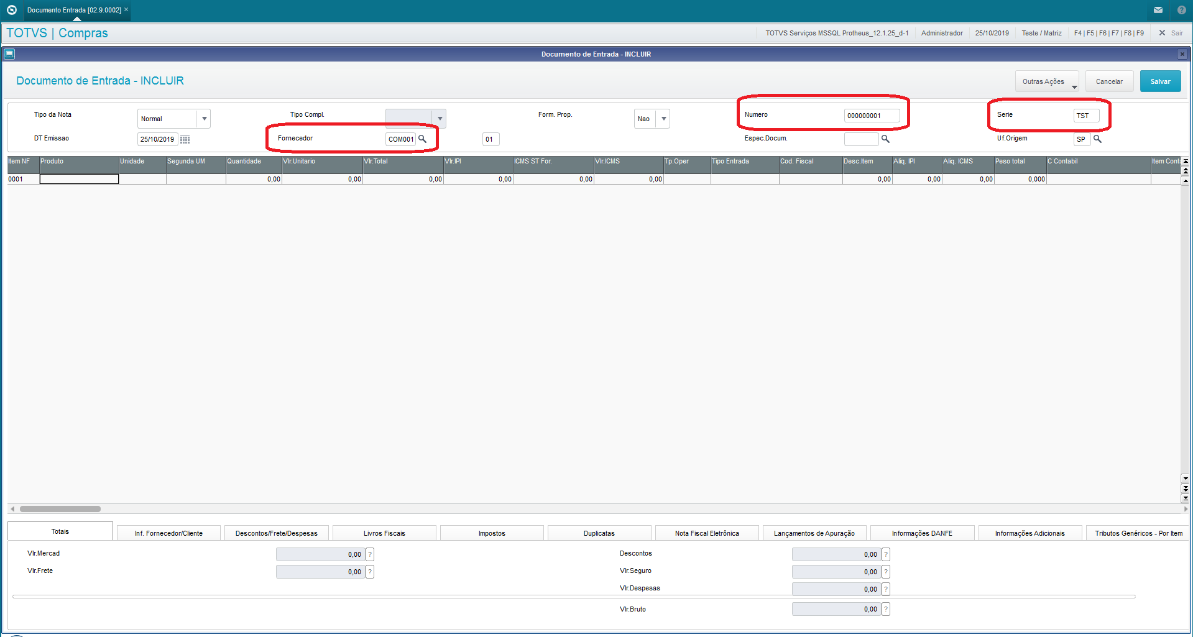
Task: Open the mail envelope icon
Action: pyautogui.click(x=1158, y=10)
